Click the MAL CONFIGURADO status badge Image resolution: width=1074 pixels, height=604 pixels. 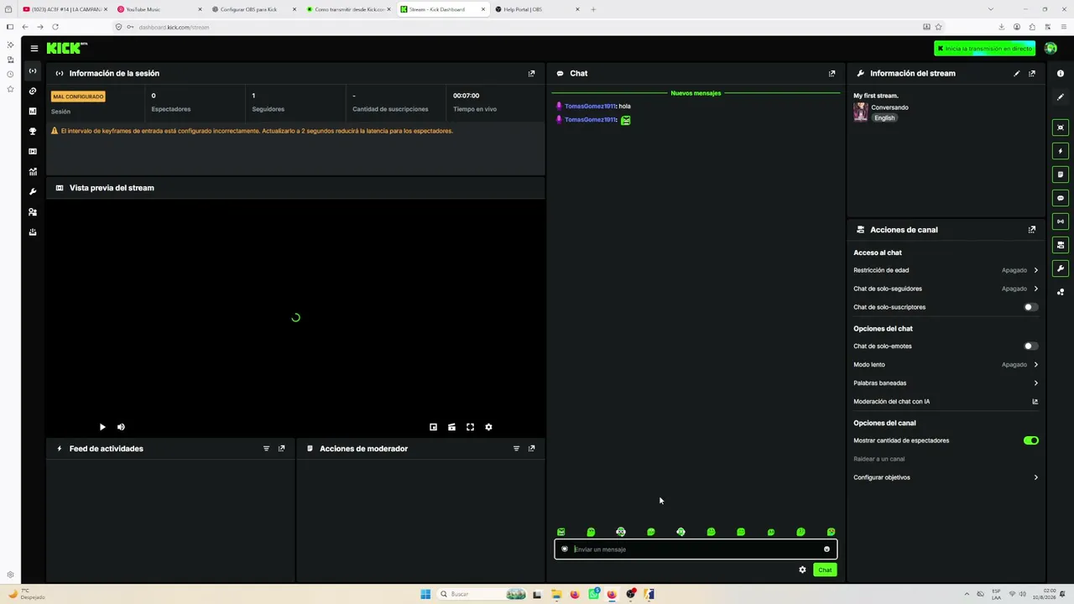78,96
